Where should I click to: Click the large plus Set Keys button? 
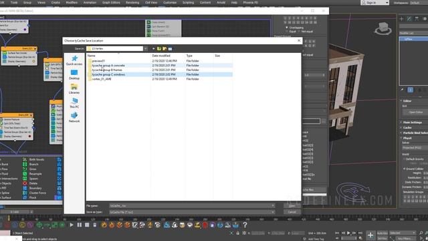(x=370, y=235)
